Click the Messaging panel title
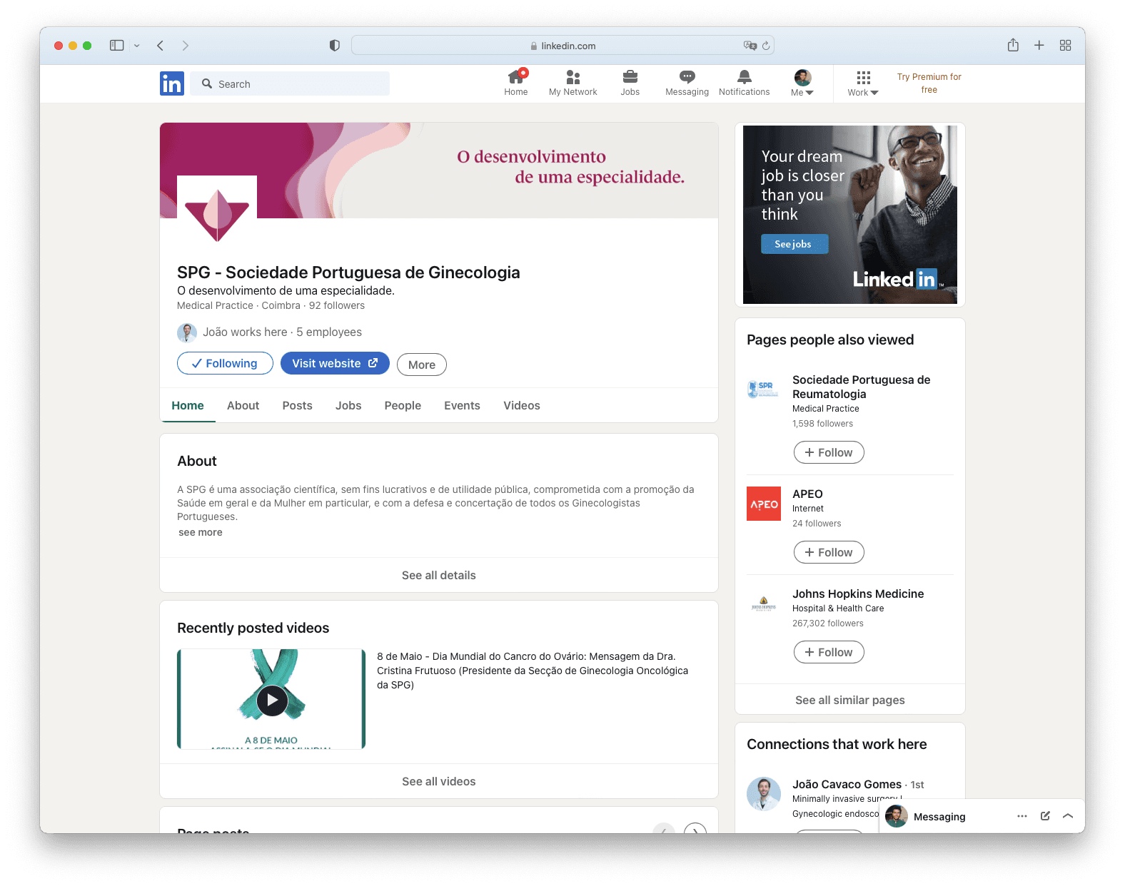This screenshot has width=1125, height=886. (939, 817)
